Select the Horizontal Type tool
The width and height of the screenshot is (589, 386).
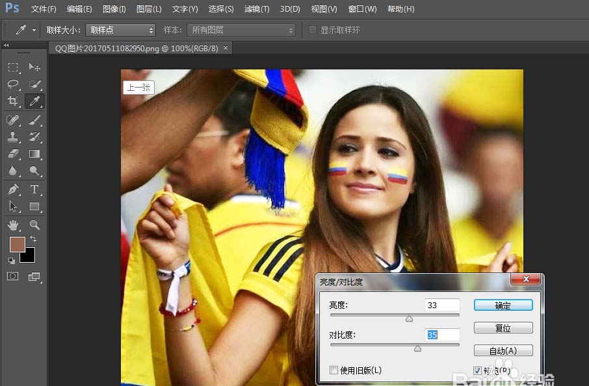coord(34,189)
